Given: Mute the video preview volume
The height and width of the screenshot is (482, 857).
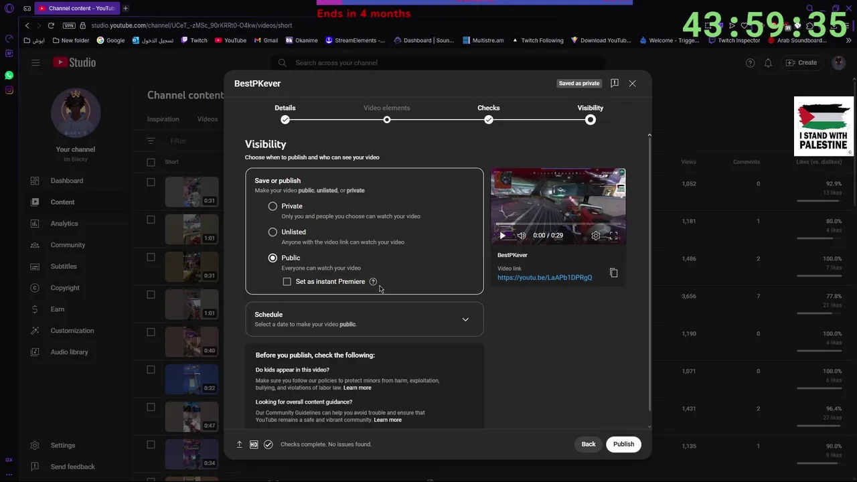Looking at the screenshot, I should tap(522, 236).
